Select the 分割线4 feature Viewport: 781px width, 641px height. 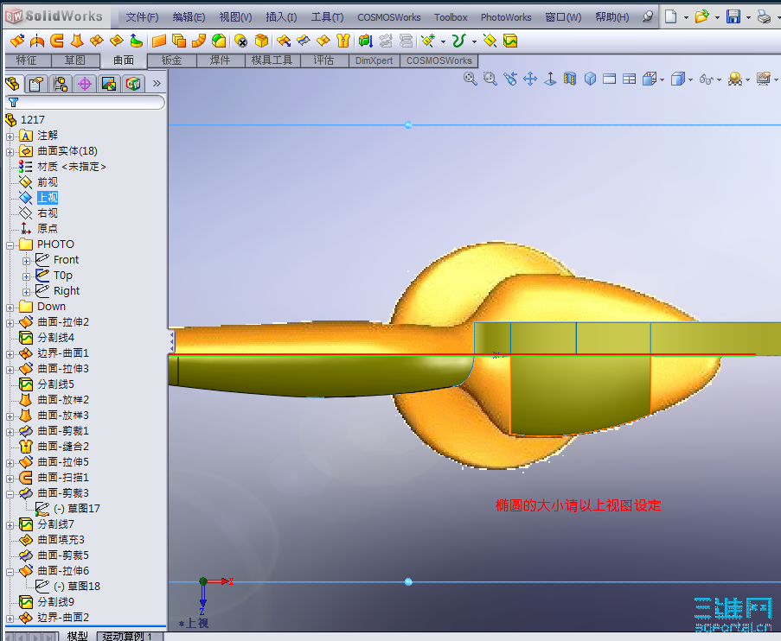tap(55, 338)
